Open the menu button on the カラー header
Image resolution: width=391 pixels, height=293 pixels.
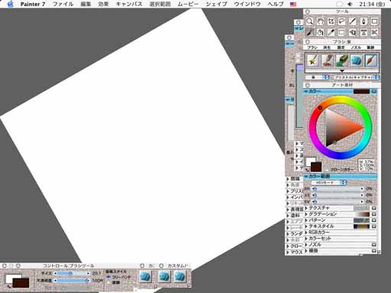[x=374, y=92]
